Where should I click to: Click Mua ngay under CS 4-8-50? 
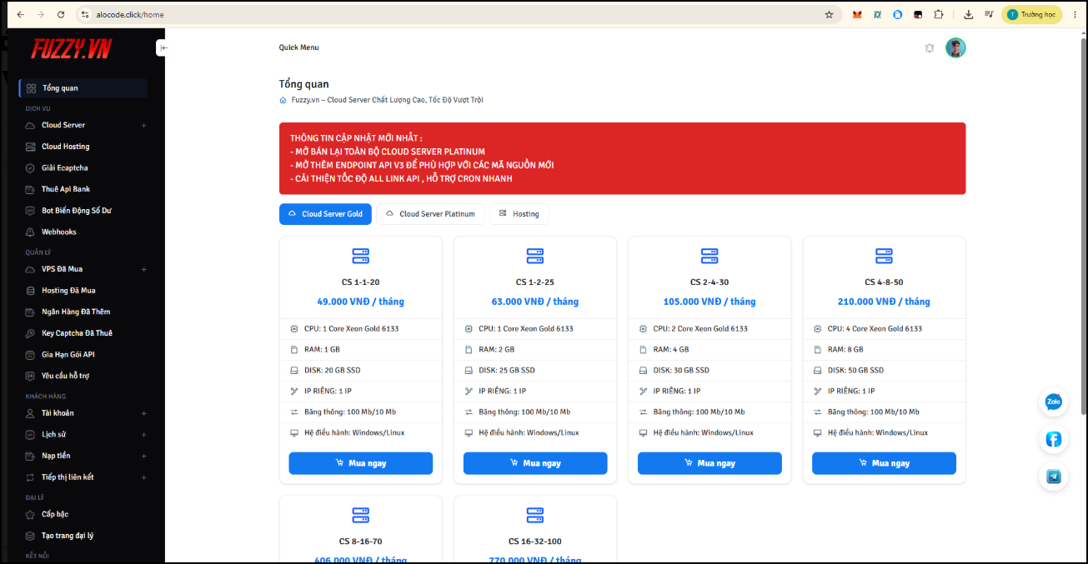884,463
